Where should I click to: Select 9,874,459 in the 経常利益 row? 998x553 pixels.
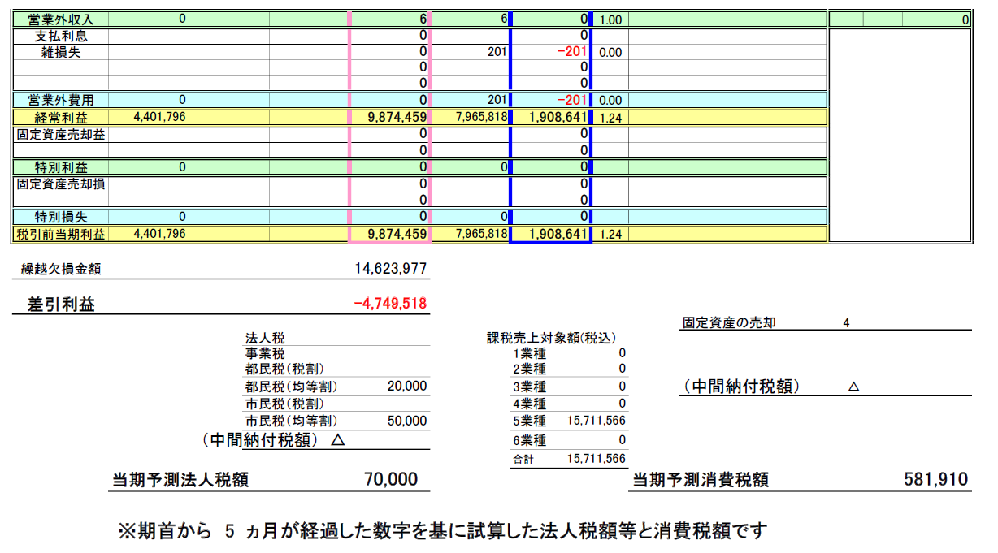click(397, 118)
